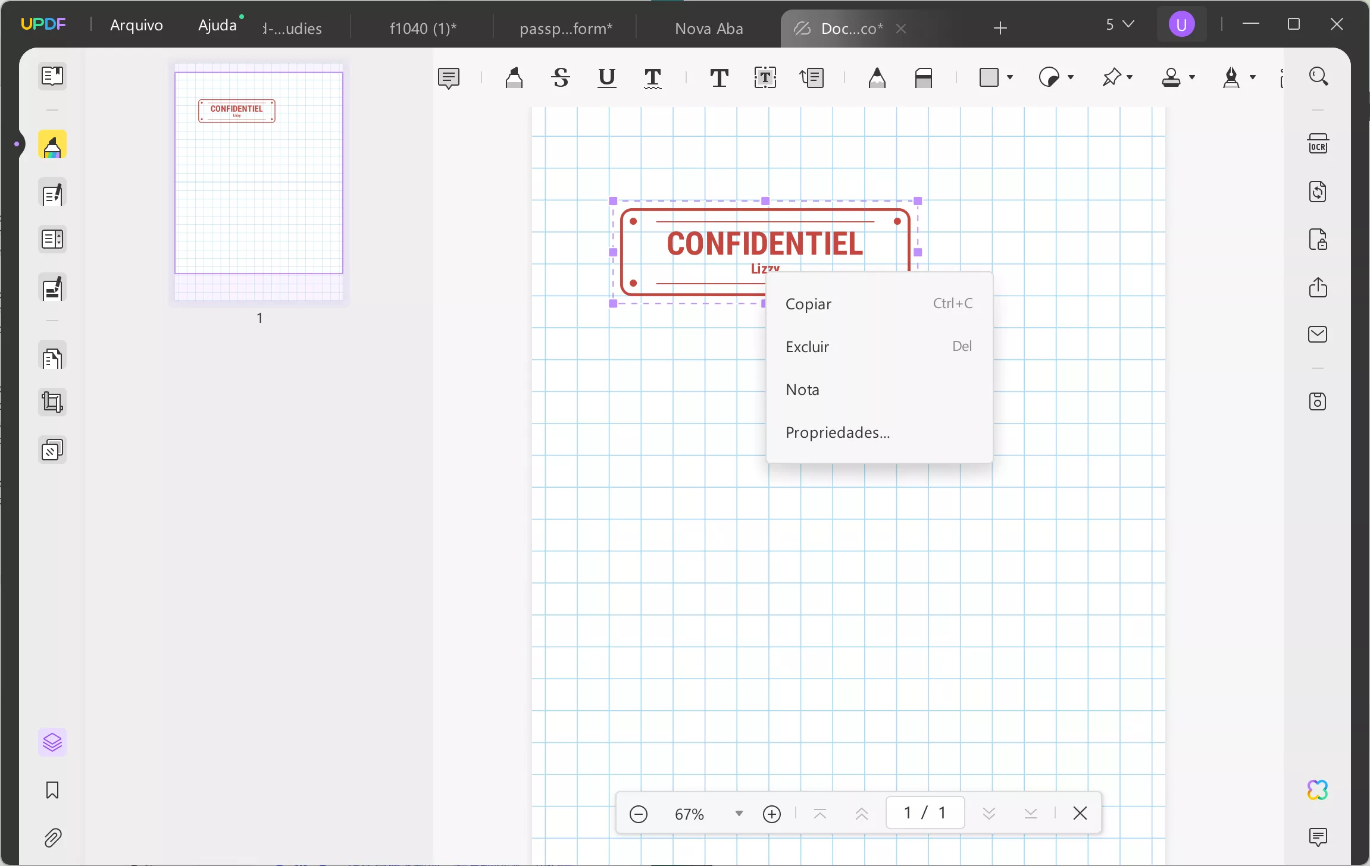Switch to the passp...form tab
Image resolution: width=1370 pixels, height=866 pixels.
565,29
